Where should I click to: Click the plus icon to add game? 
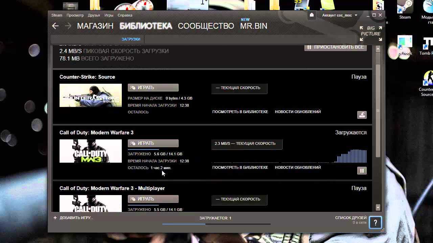pos(55,218)
